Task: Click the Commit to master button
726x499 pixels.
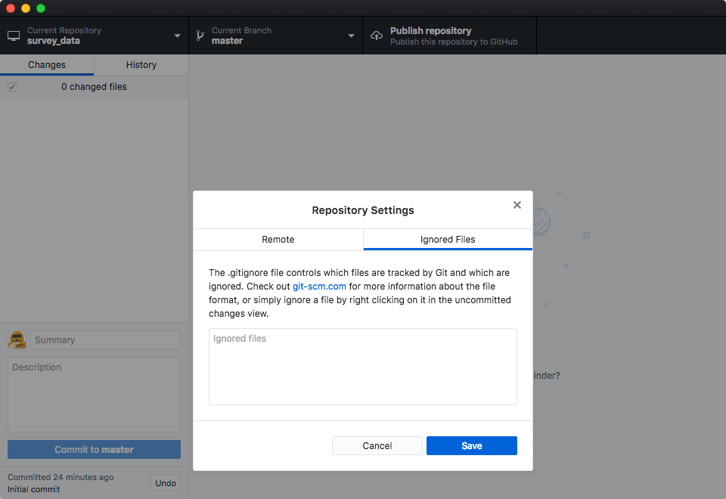Action: coord(94,449)
